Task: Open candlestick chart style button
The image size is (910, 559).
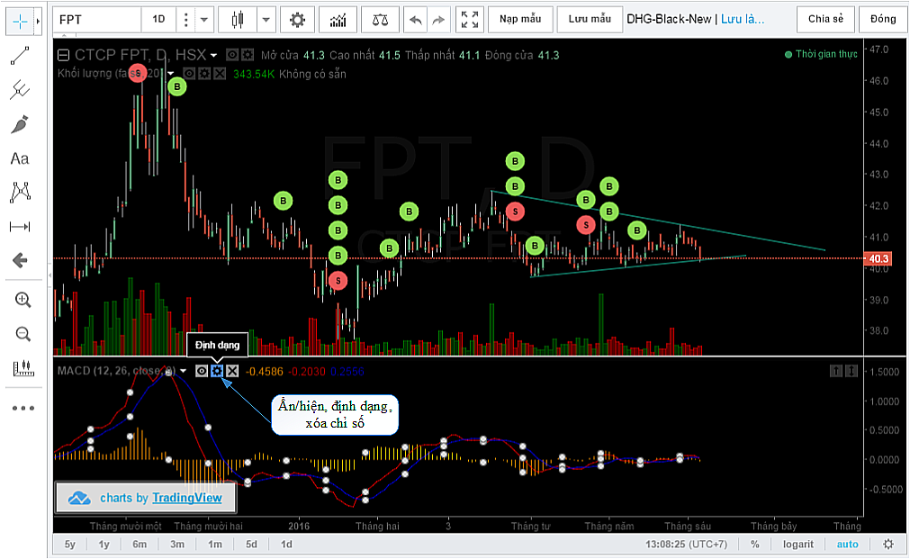Action: 238,20
